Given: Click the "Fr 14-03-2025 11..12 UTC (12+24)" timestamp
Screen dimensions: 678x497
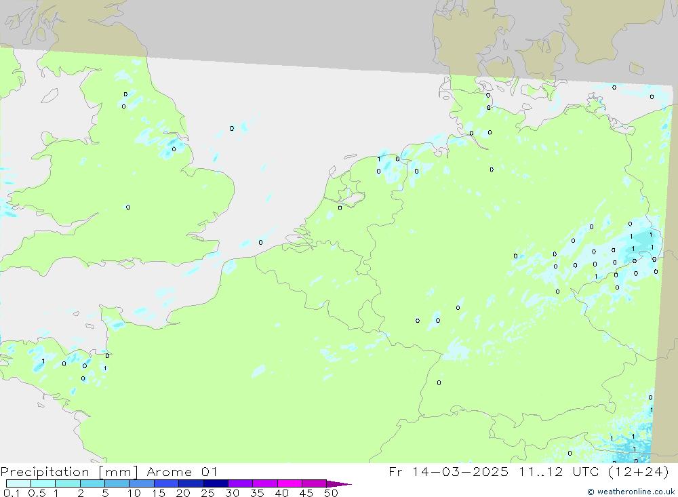Looking at the screenshot, I should tap(529, 472).
